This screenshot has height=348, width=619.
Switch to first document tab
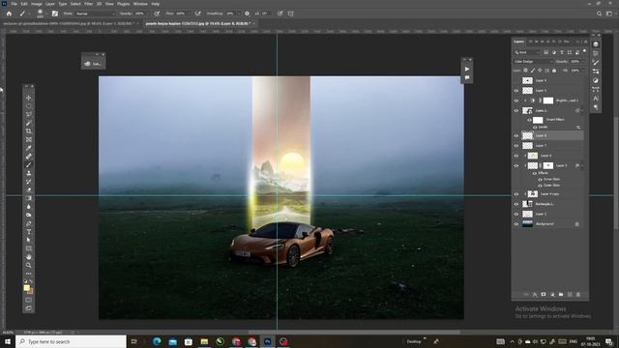pos(70,23)
